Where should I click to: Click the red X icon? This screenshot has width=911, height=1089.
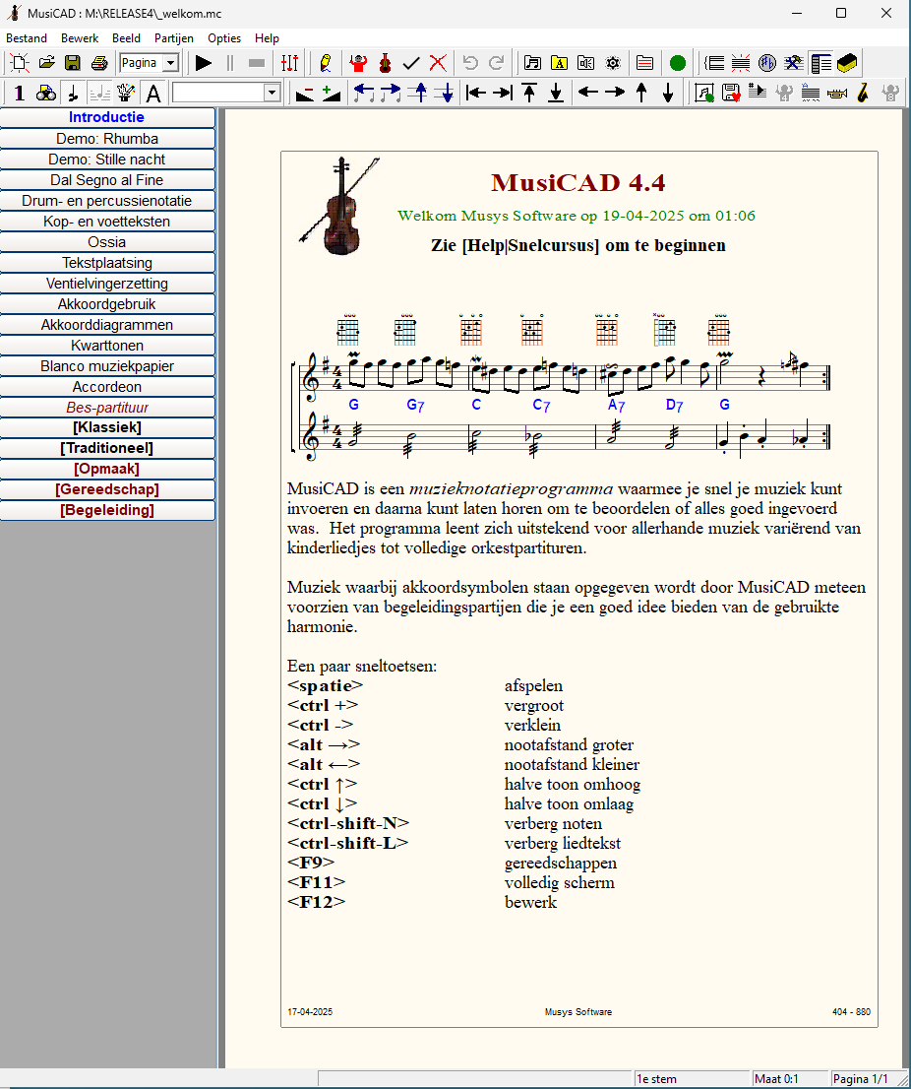(438, 63)
